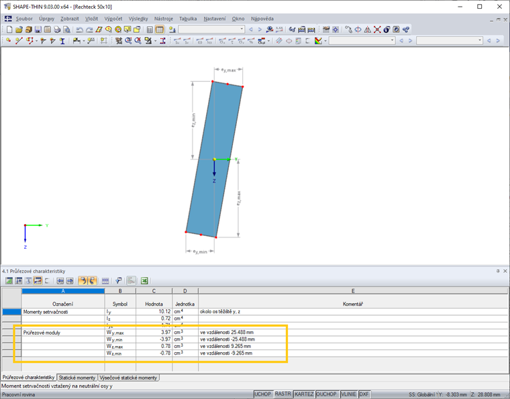Click the pin icon of characteristics panel
Viewport: 510px width, 399px height.
point(498,271)
